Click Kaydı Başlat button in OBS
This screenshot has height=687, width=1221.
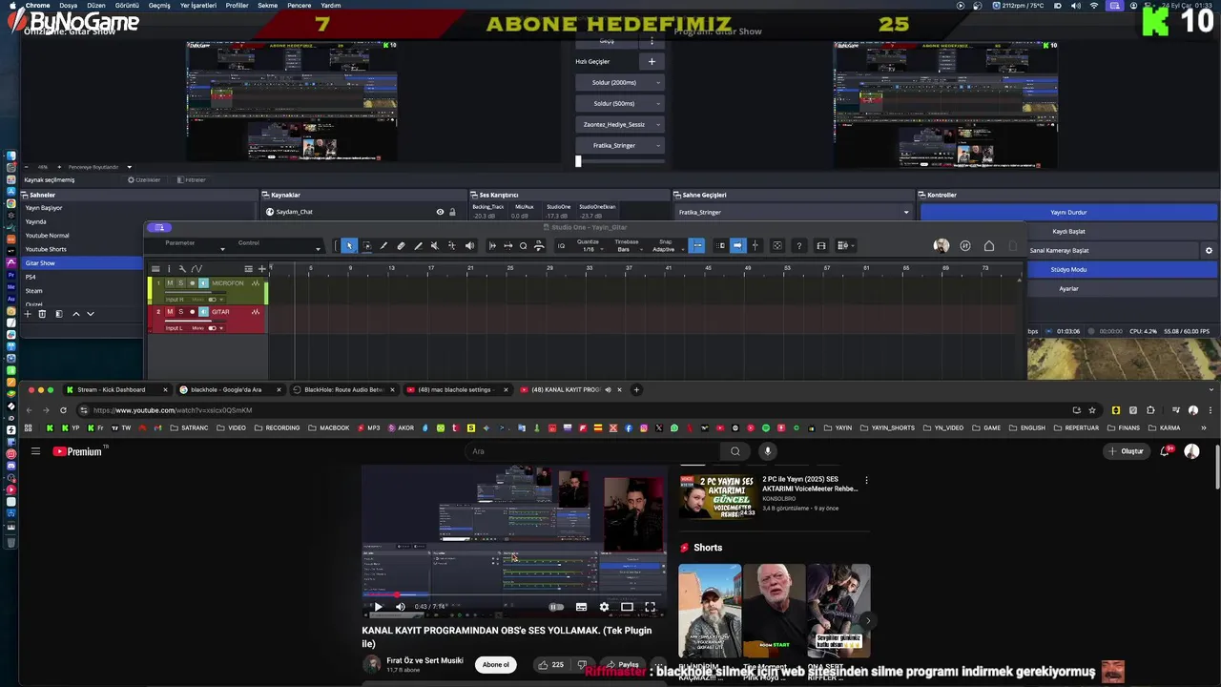coord(1068,232)
